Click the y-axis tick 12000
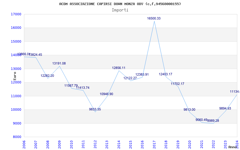 pos(16,82)
